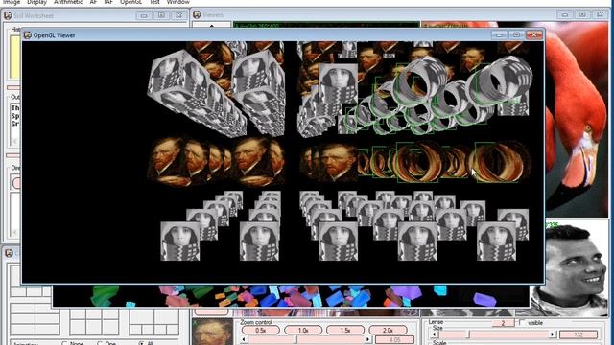Open the Window menu

click(177, 2)
